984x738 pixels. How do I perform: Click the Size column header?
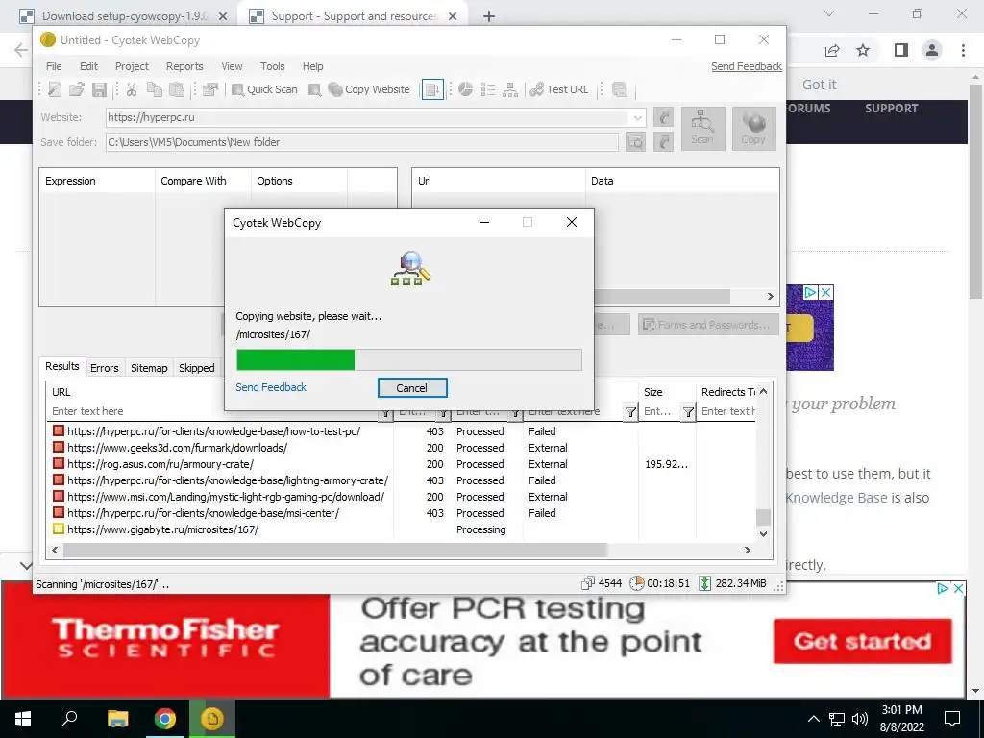click(667, 392)
